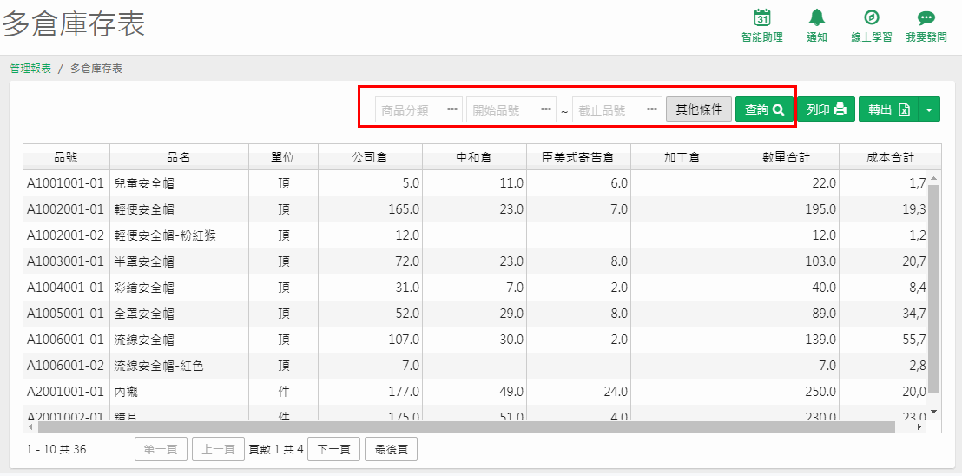Go to 管理報表 breadcrumb link

tap(30, 69)
